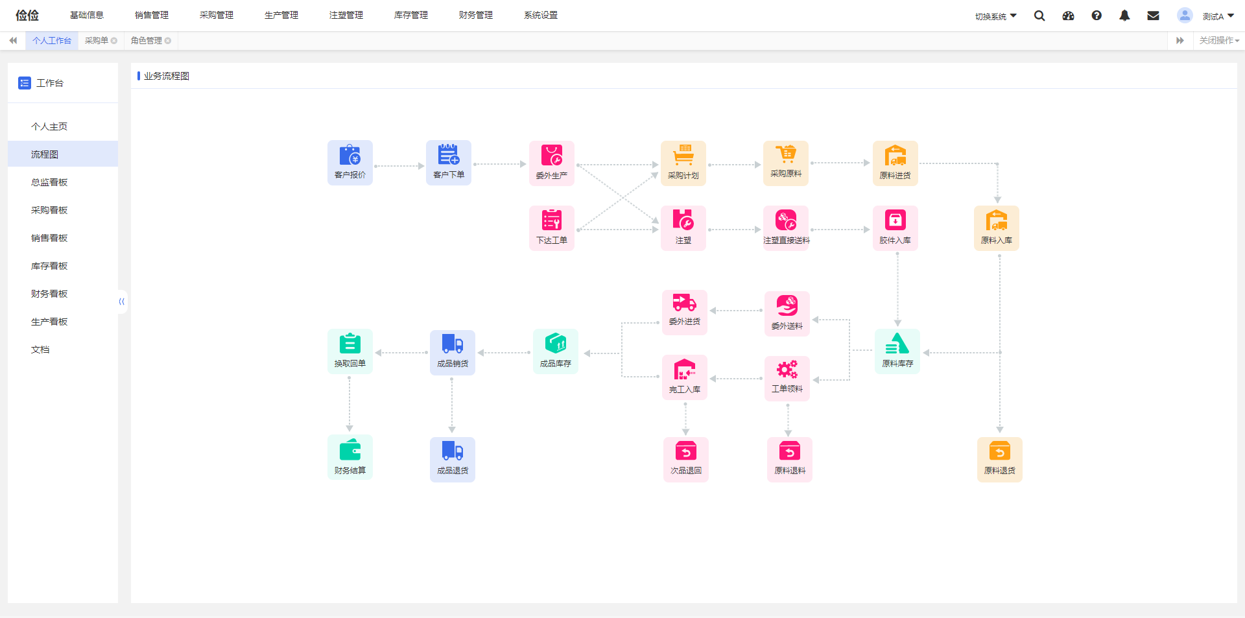Switch to the 采购单 tab

coord(97,41)
